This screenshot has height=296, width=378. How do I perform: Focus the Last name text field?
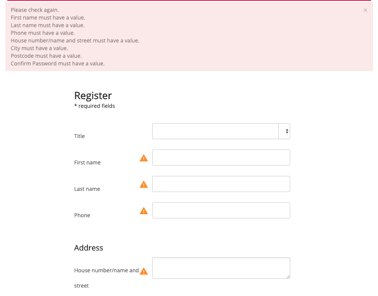[x=221, y=184]
